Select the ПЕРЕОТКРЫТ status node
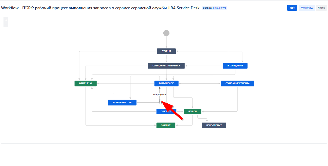 [x=214, y=125]
